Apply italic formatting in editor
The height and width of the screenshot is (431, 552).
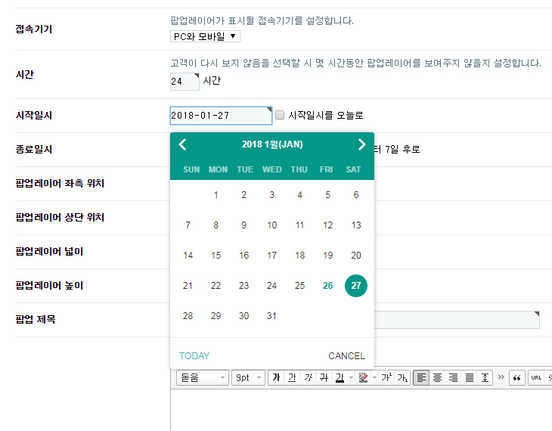tap(308, 377)
